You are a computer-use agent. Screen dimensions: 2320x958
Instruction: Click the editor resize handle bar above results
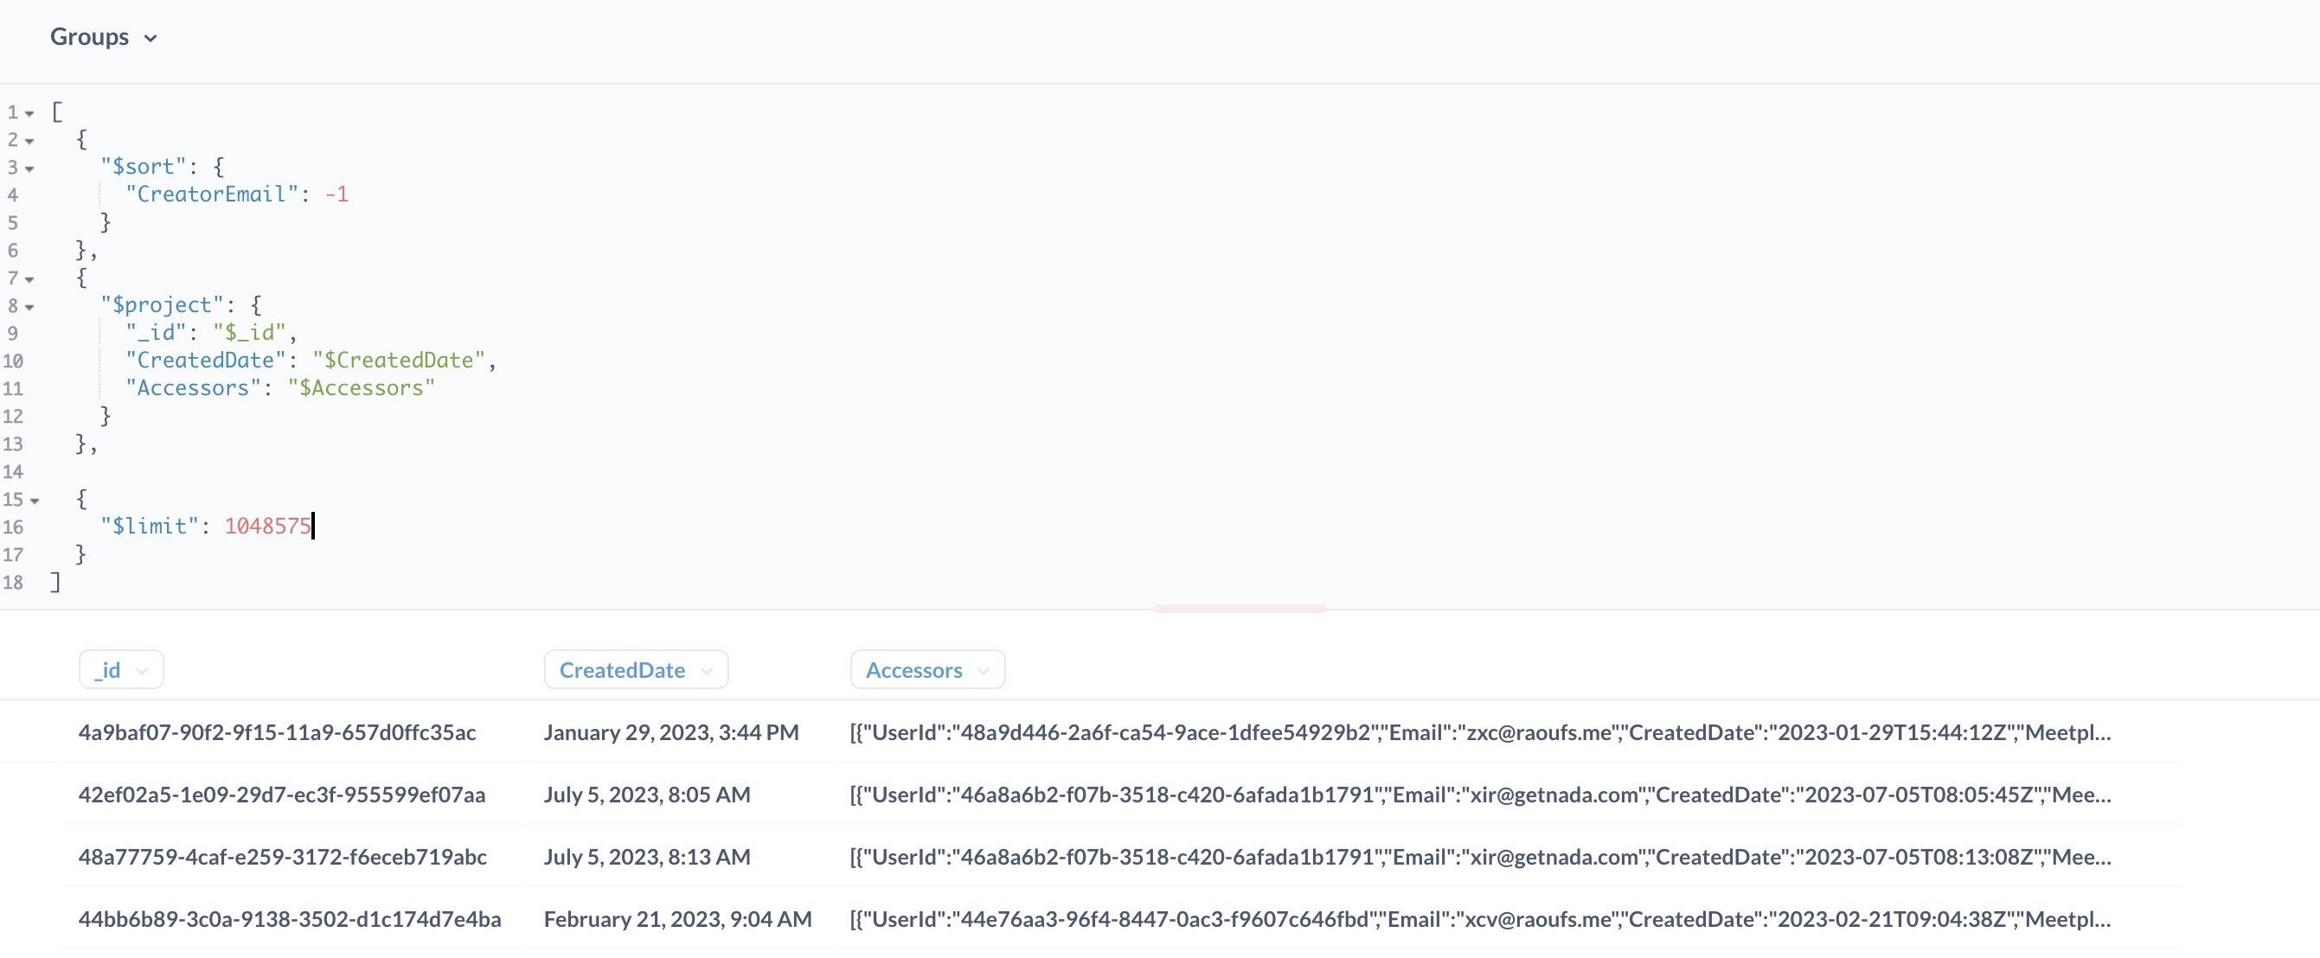click(1240, 609)
